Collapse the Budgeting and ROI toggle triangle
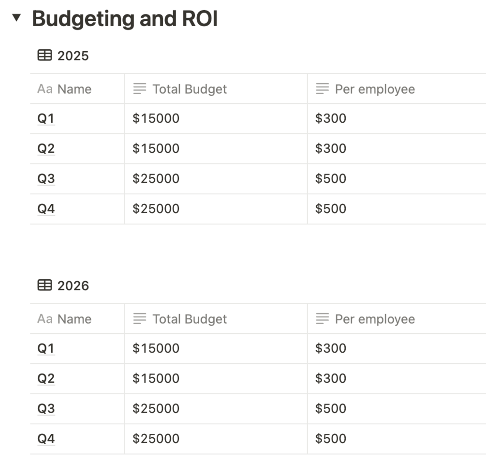The width and height of the screenshot is (486, 459). pyautogui.click(x=17, y=18)
